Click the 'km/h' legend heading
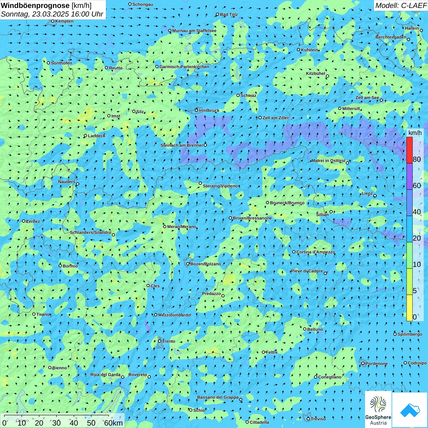 pyautogui.click(x=415, y=133)
